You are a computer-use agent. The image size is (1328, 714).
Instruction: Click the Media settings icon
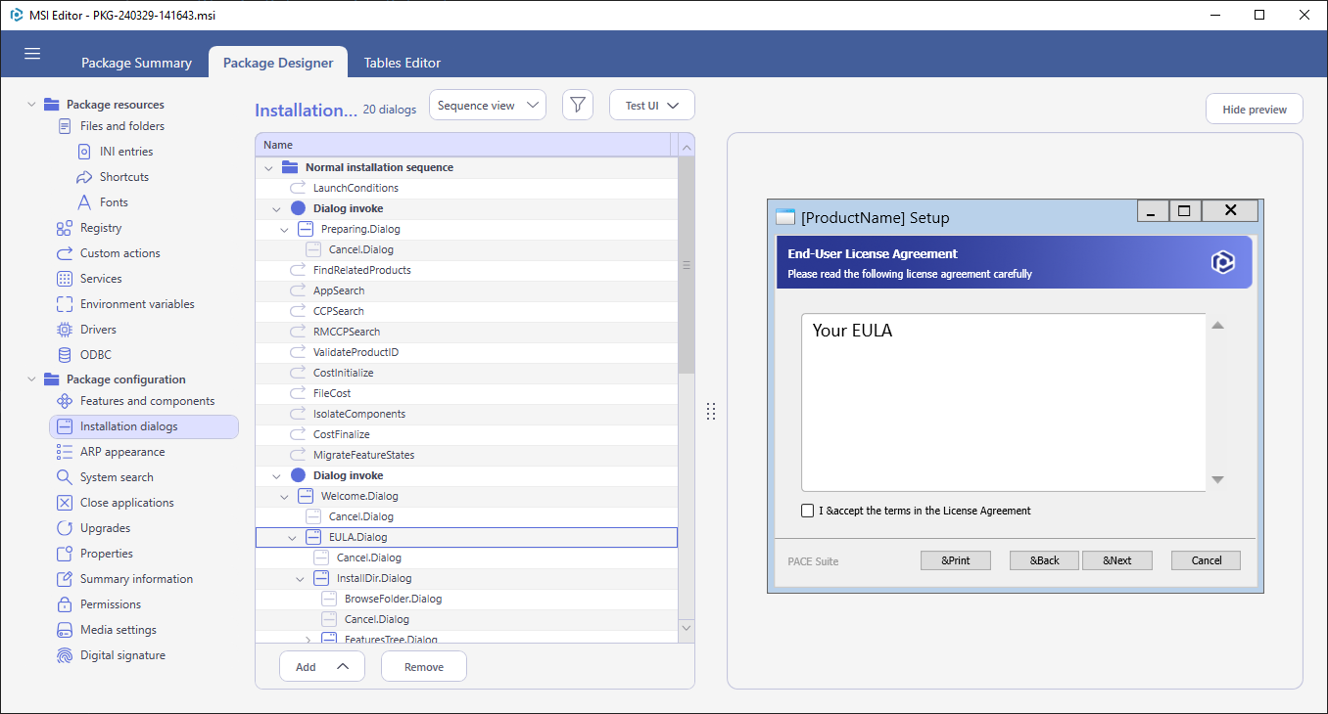pyautogui.click(x=65, y=630)
